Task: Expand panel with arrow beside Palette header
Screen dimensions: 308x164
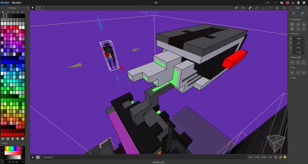Action: coord(28,8)
